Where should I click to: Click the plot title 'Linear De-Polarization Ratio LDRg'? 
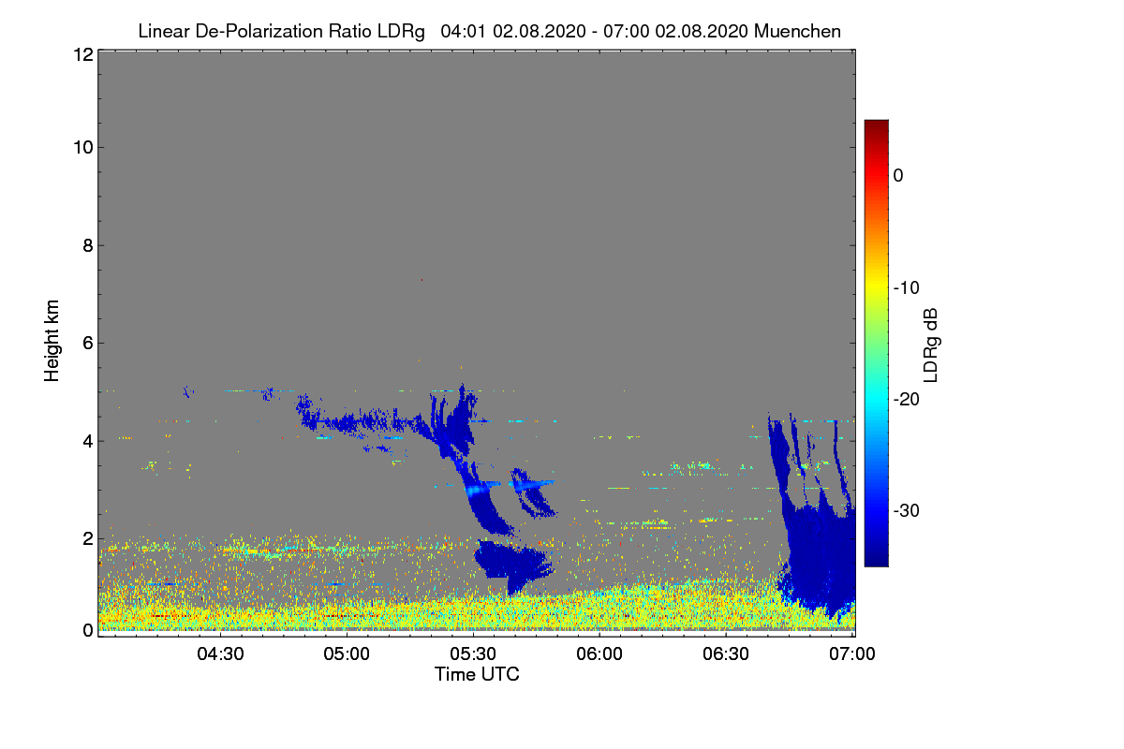281,32
